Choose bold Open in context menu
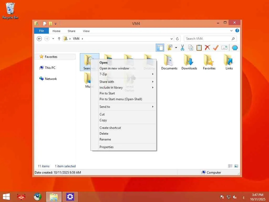 [123, 63]
